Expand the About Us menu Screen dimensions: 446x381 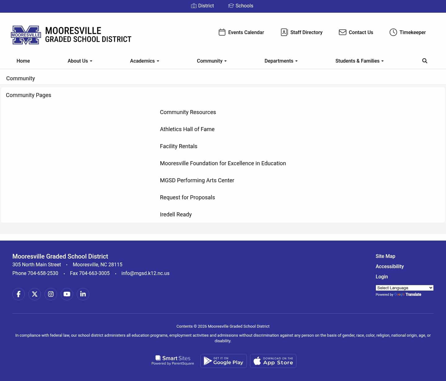tap(80, 61)
